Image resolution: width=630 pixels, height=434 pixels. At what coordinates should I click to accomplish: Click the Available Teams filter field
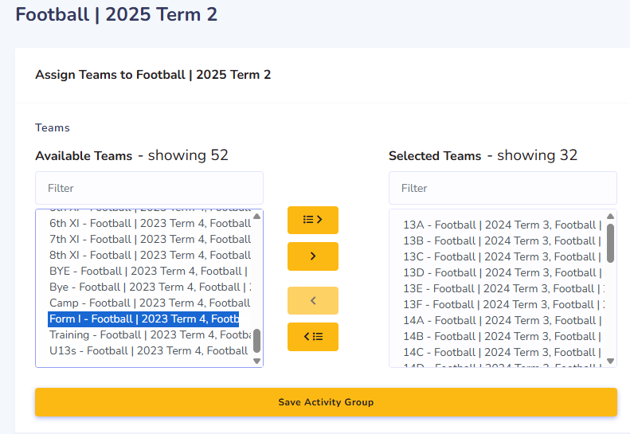(149, 188)
